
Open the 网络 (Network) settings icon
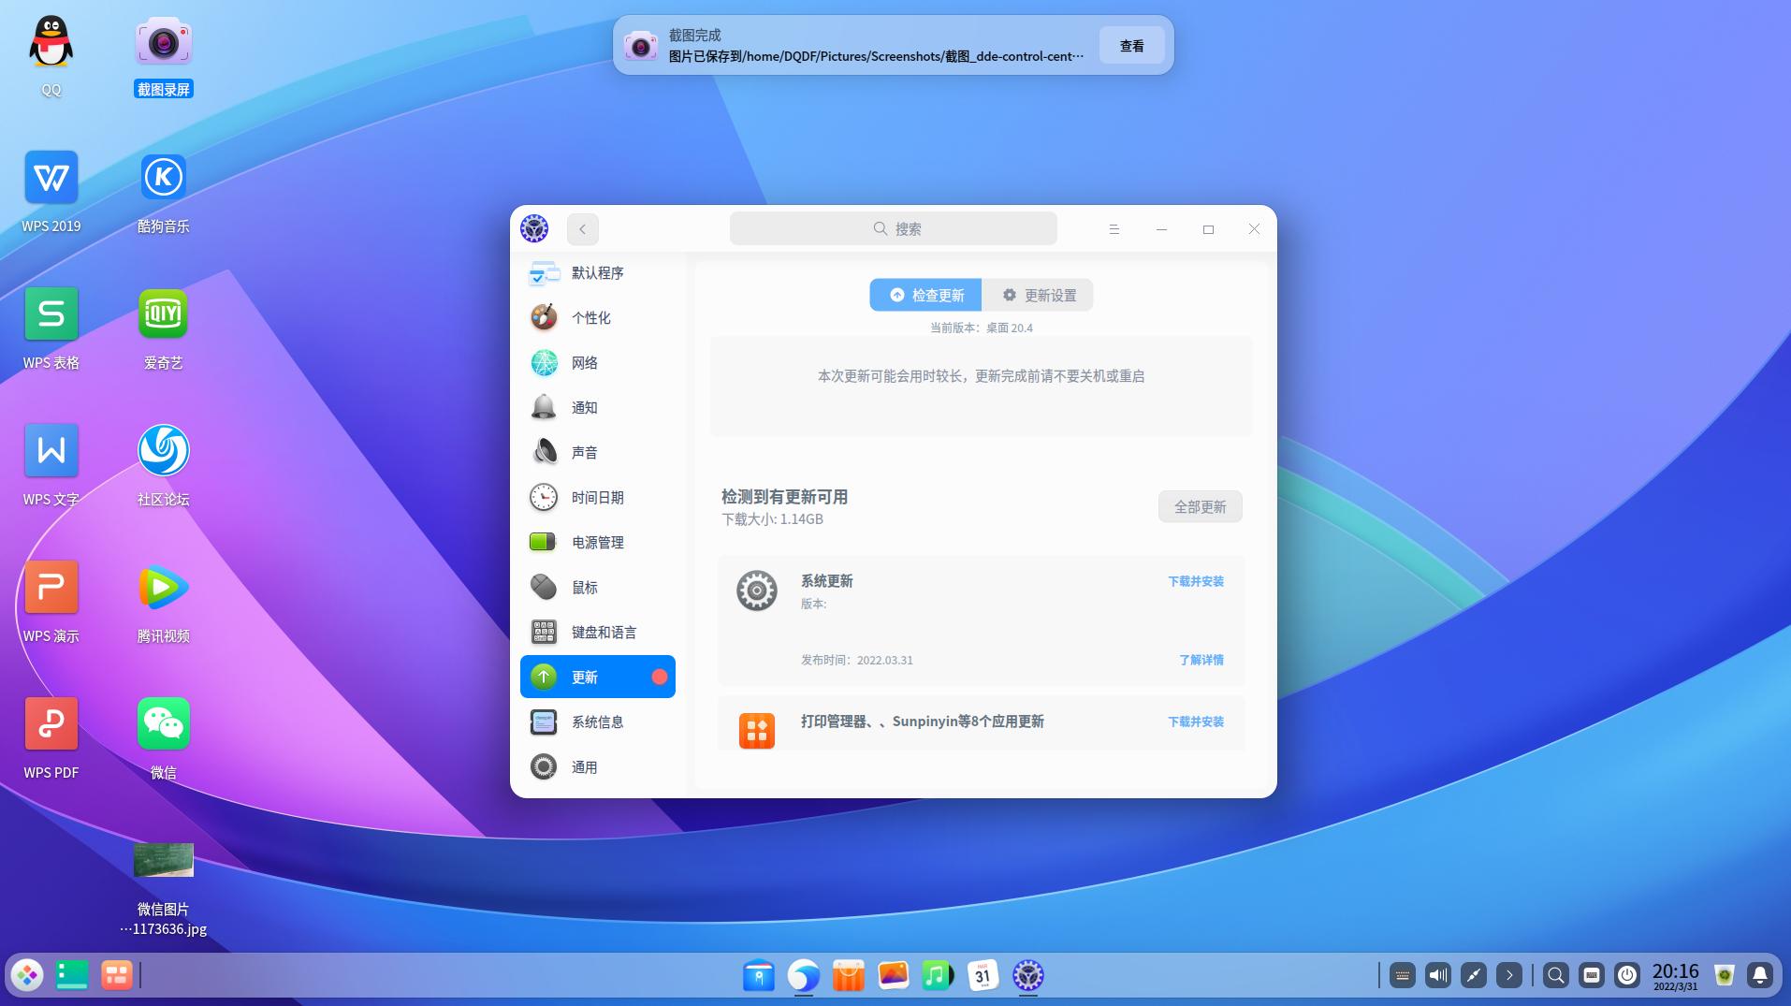544,363
